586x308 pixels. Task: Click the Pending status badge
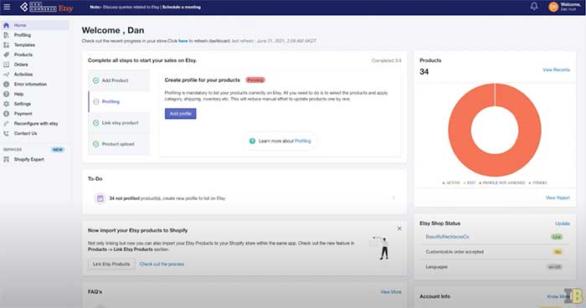[x=255, y=80]
